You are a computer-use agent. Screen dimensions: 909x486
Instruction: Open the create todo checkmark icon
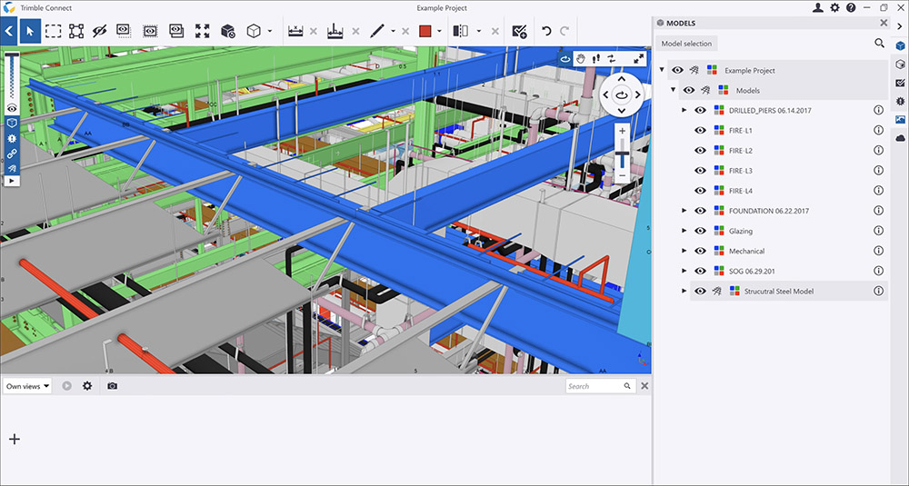tap(519, 31)
